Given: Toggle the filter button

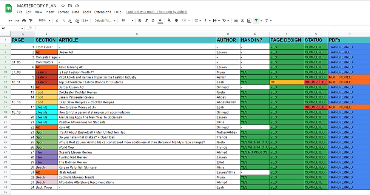Looking at the screenshot, I should [256, 21].
